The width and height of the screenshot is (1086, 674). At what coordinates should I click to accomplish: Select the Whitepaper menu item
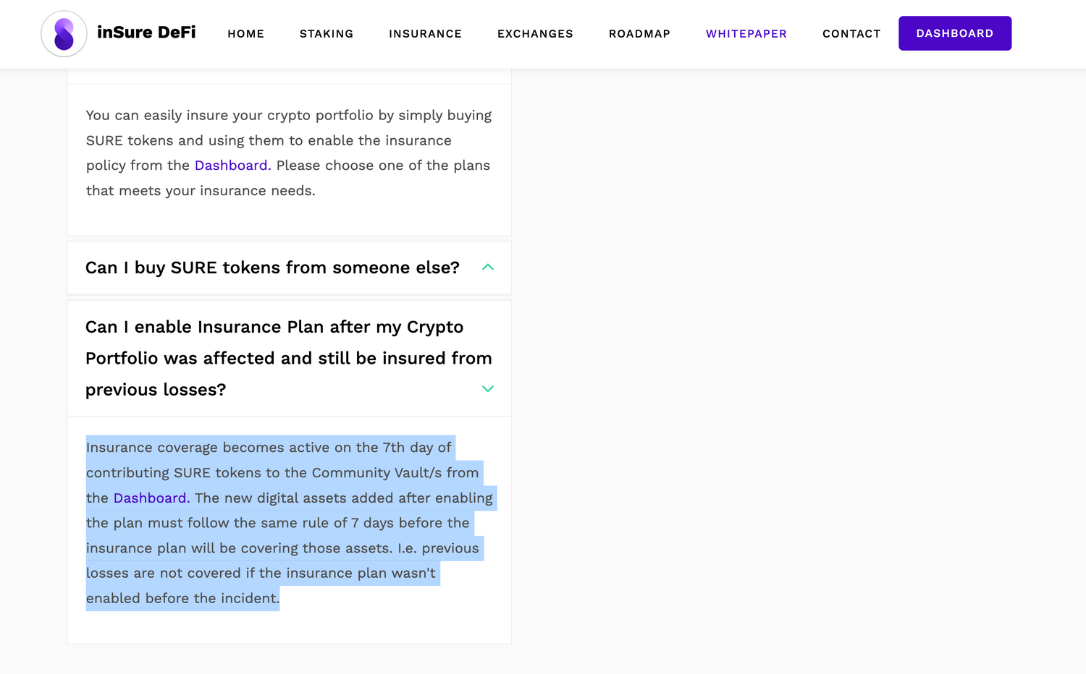(x=746, y=34)
